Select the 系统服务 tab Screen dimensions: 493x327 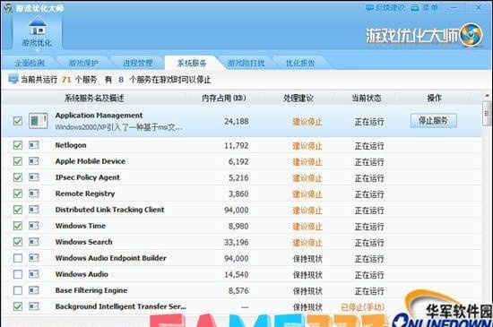(192, 63)
